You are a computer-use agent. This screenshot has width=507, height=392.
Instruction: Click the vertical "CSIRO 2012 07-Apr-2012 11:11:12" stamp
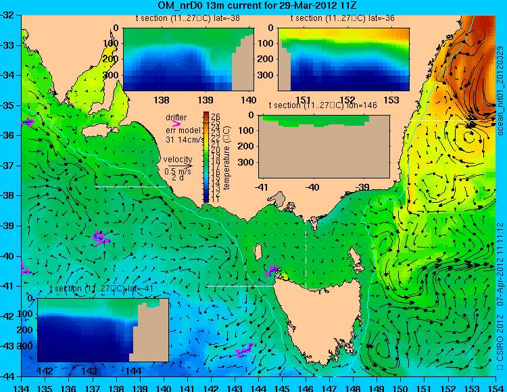pos(500,296)
